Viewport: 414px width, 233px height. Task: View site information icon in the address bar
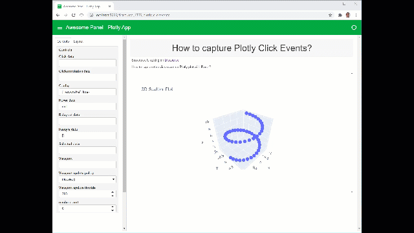pyautogui.click(x=91, y=15)
